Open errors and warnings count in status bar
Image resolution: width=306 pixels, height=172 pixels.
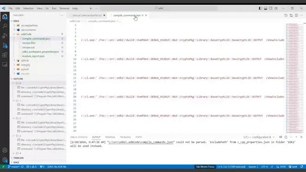pos(32,167)
